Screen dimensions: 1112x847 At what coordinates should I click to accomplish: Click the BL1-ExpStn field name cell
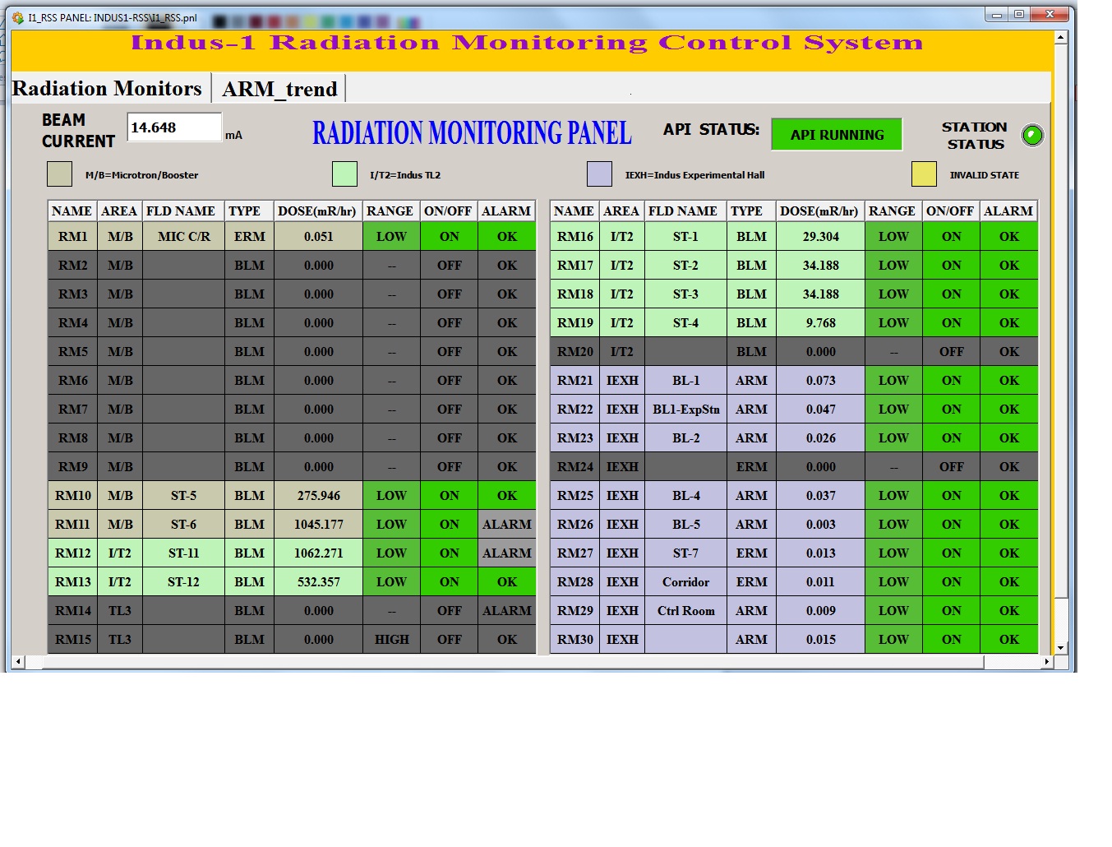[685, 409]
